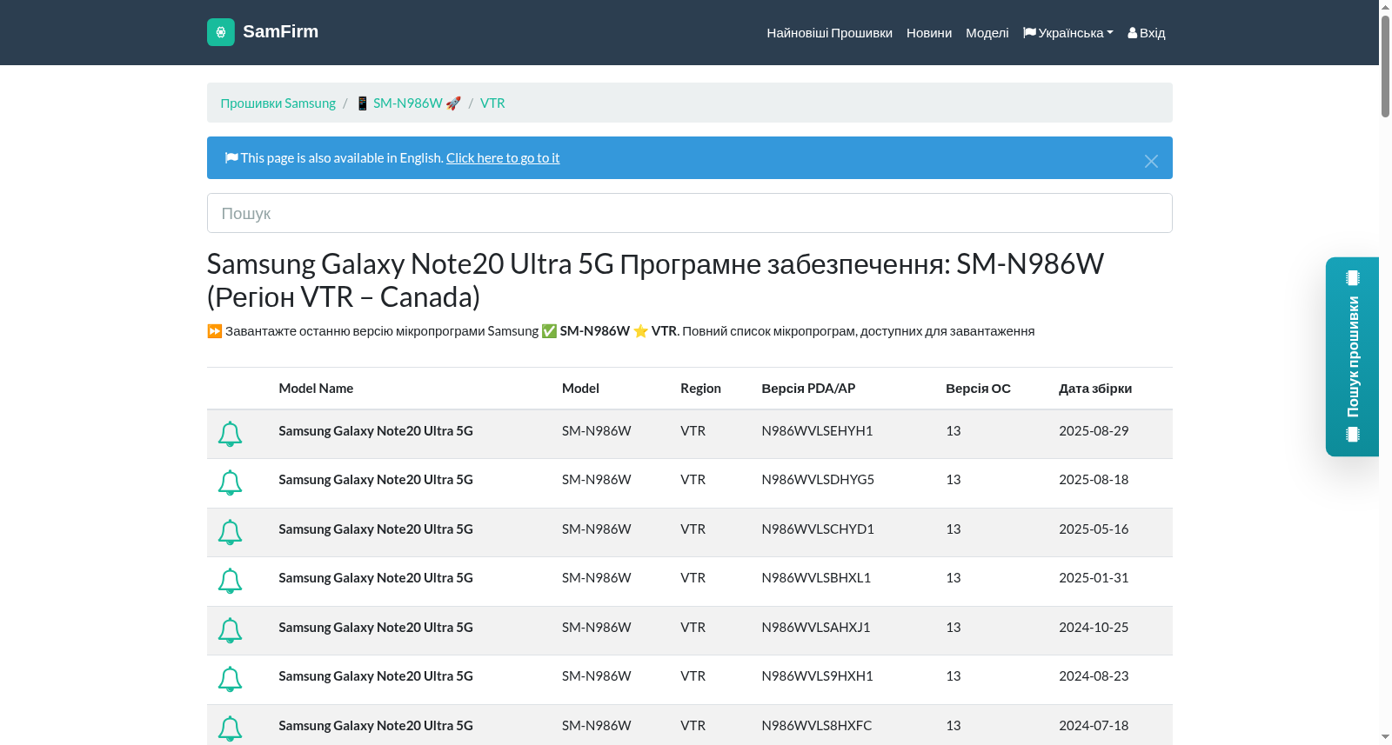Open the SamFirm home brand link
The width and height of the screenshot is (1392, 745).
coord(263,32)
